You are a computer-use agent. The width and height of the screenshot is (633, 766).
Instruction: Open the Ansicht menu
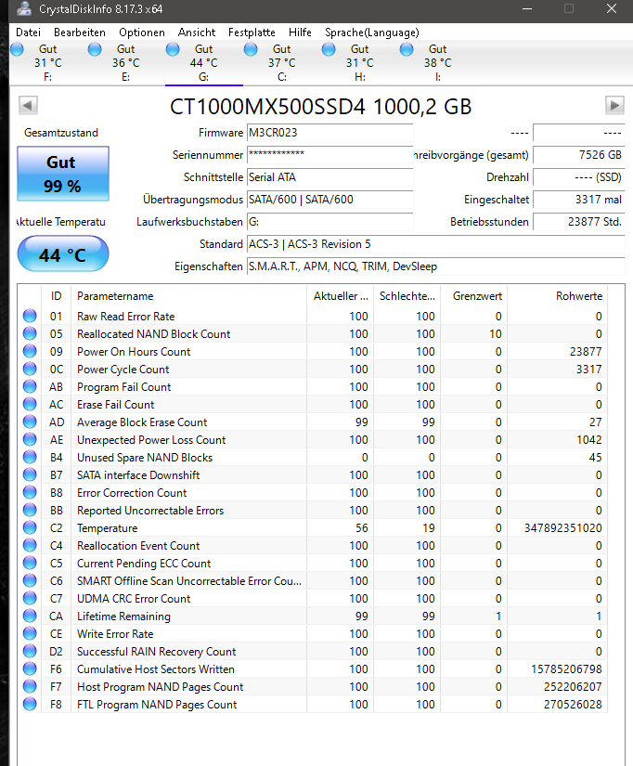(x=197, y=32)
